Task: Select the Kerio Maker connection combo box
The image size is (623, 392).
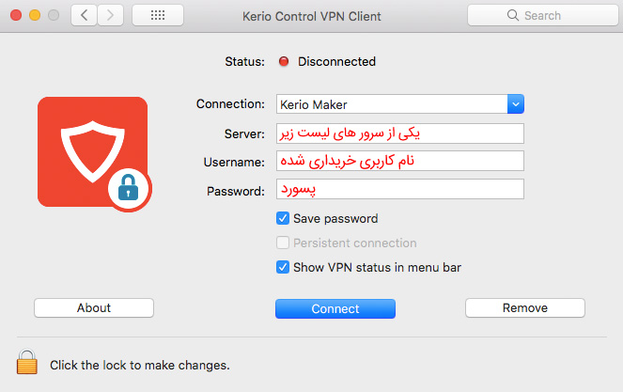Action: click(x=392, y=104)
